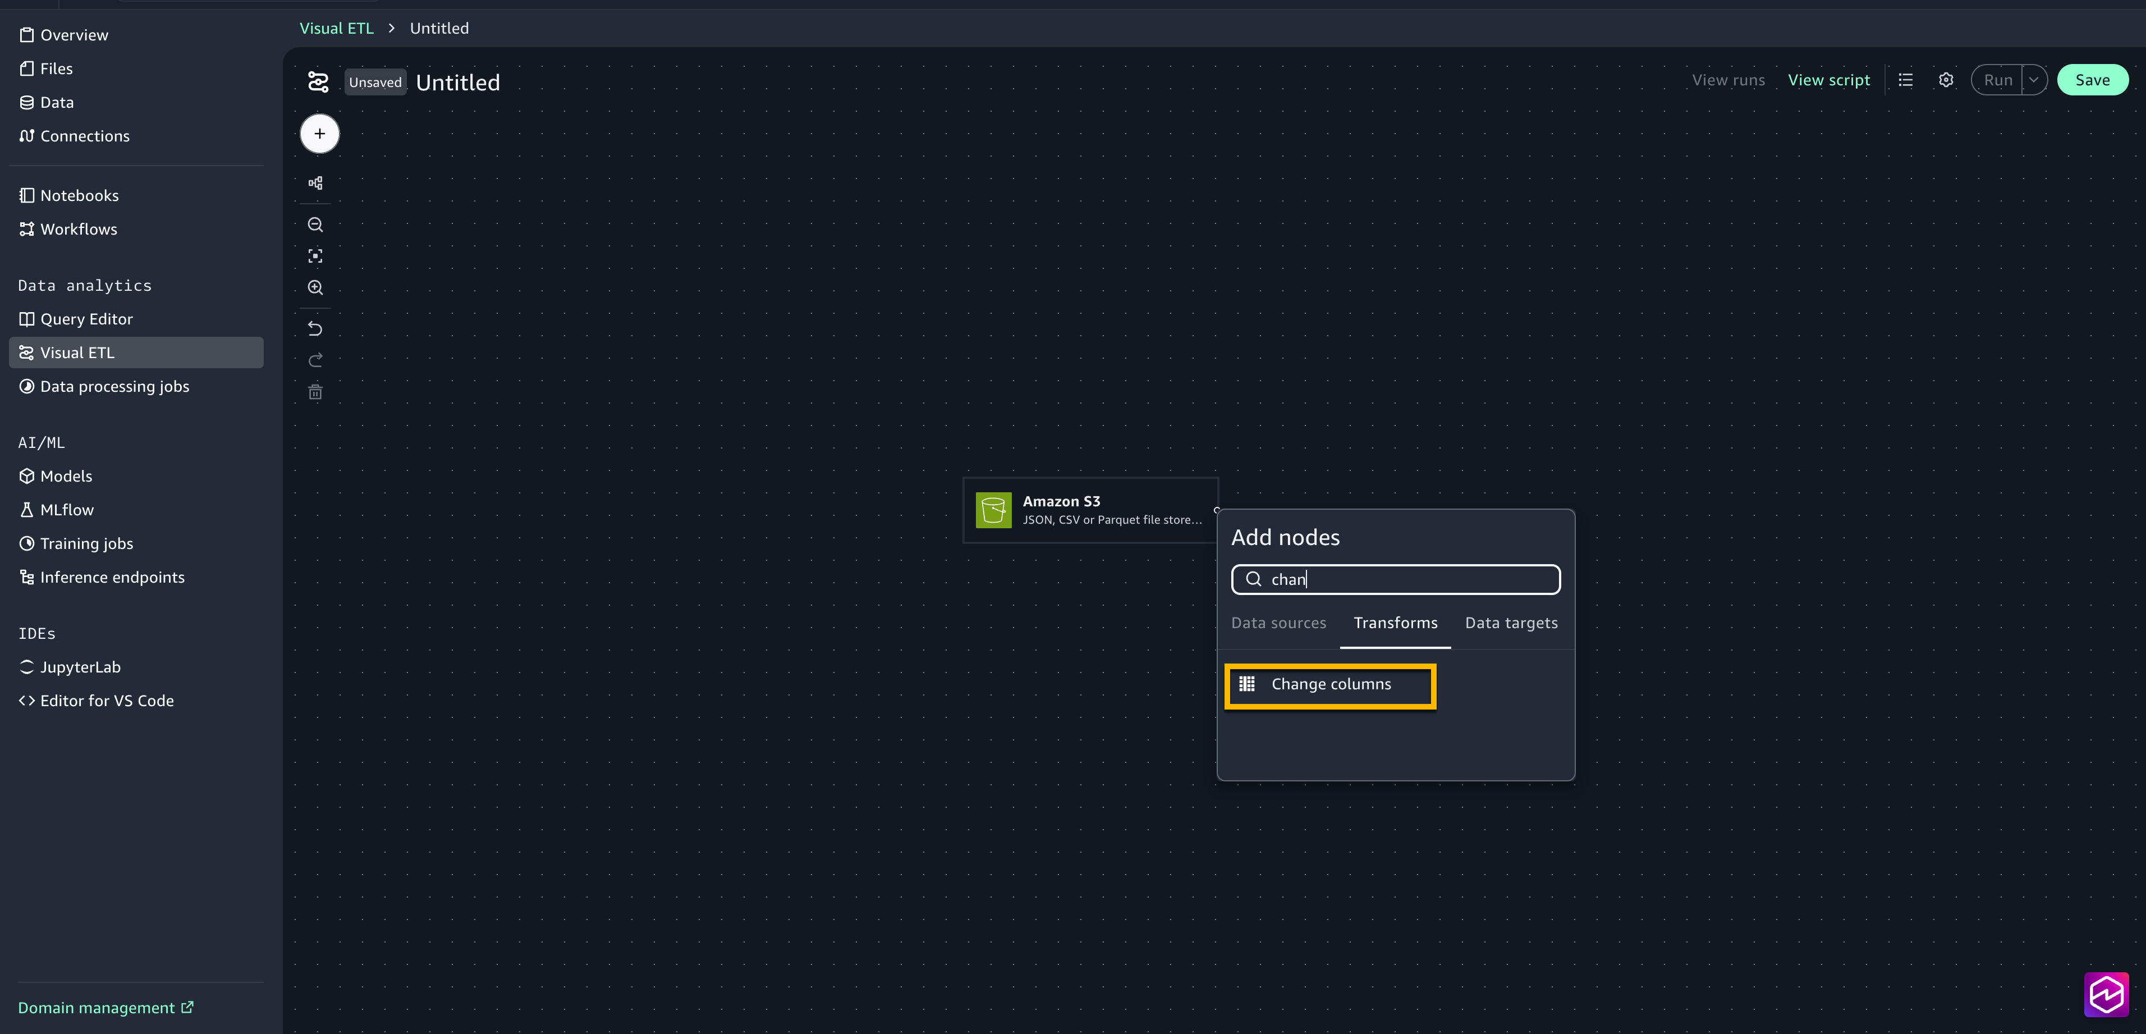Viewport: 2146px width, 1034px height.
Task: Zoom out the canvas
Action: (x=315, y=225)
